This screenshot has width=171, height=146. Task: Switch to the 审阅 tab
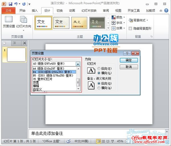click(x=106, y=11)
